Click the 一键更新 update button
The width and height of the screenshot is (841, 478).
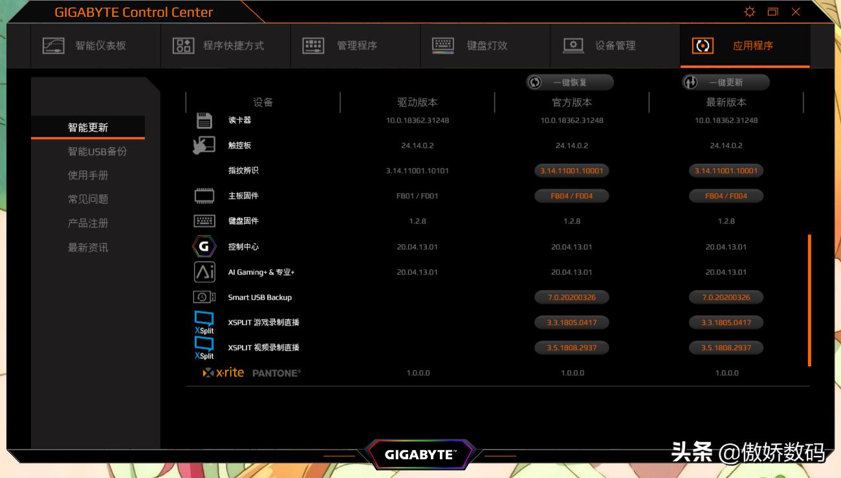[x=725, y=82]
